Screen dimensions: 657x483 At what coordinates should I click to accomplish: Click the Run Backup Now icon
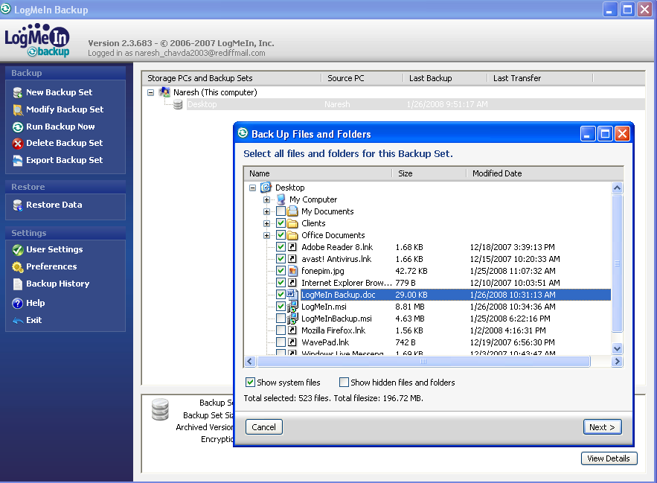[18, 127]
